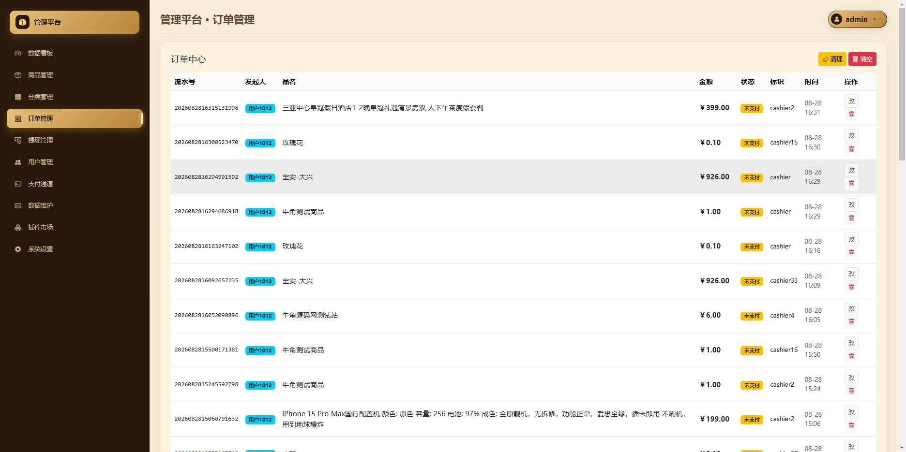
Task: Open 商品管理 in sidebar
Action: [x=75, y=75]
